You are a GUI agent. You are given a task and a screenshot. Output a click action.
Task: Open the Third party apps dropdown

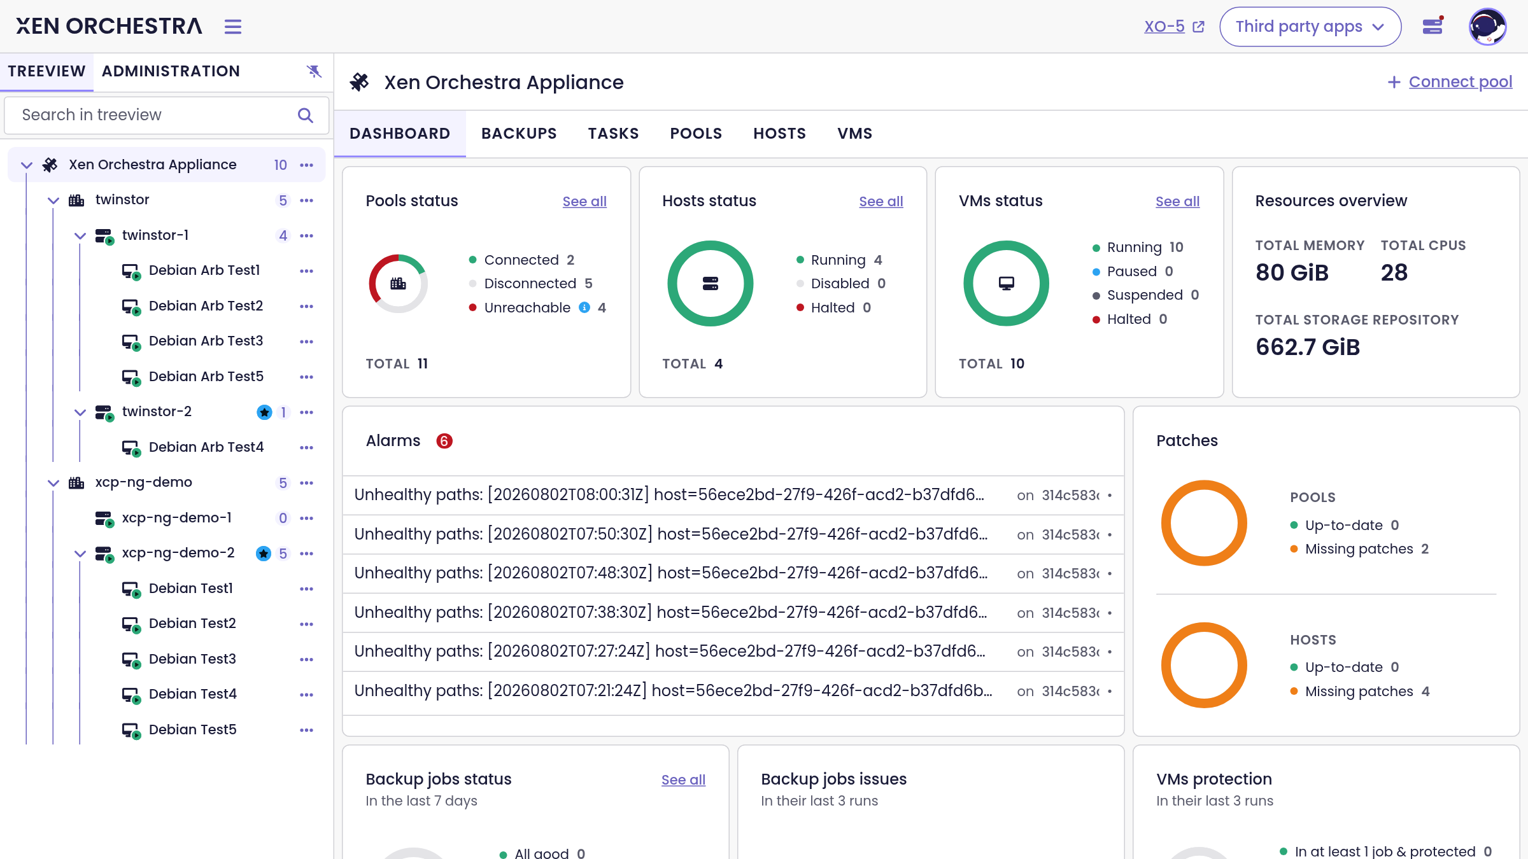[1310, 27]
